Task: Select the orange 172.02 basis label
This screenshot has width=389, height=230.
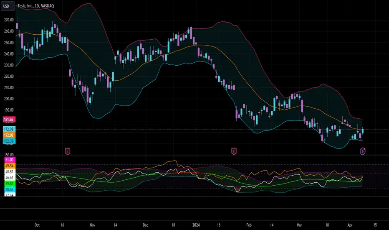Action: click(x=9, y=135)
